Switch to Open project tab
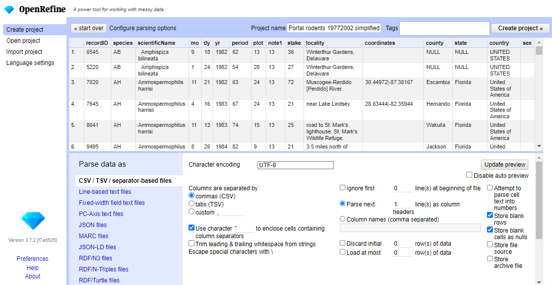 pos(23,40)
